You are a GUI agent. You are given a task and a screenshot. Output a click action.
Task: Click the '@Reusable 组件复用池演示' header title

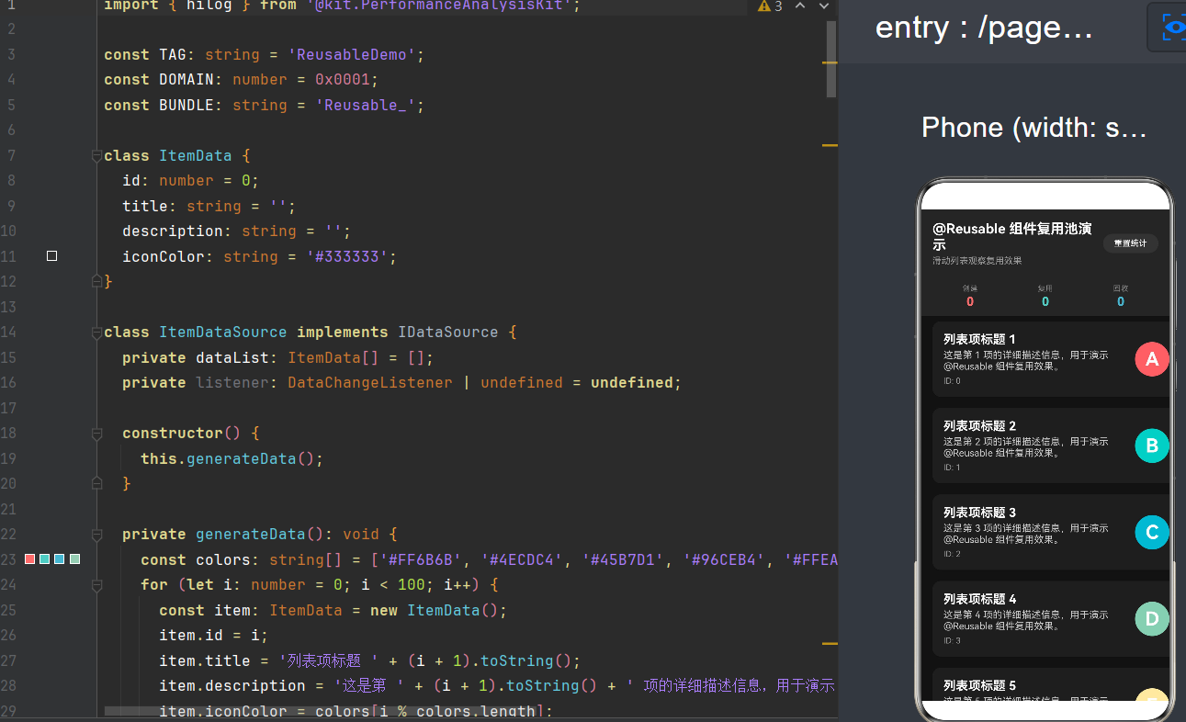(1012, 237)
